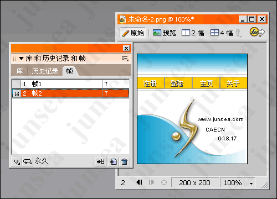Minimize the 未命名-2.png document window
This screenshot has width=277, height=199.
243,19
